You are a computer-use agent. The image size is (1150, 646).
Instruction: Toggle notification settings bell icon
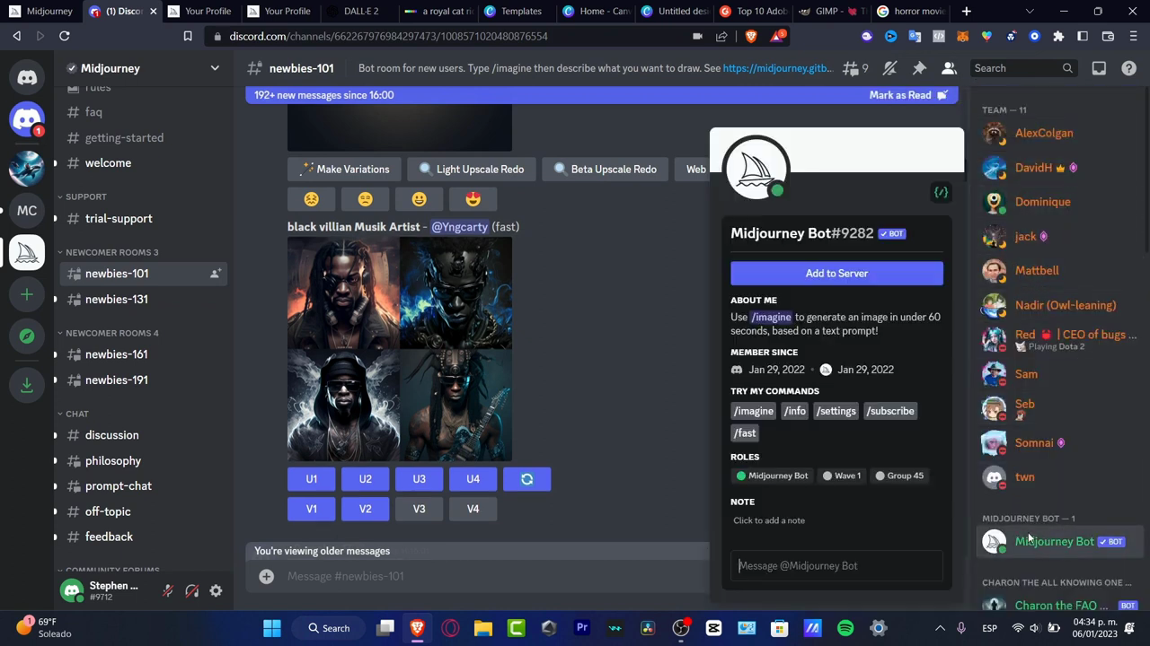pos(889,68)
